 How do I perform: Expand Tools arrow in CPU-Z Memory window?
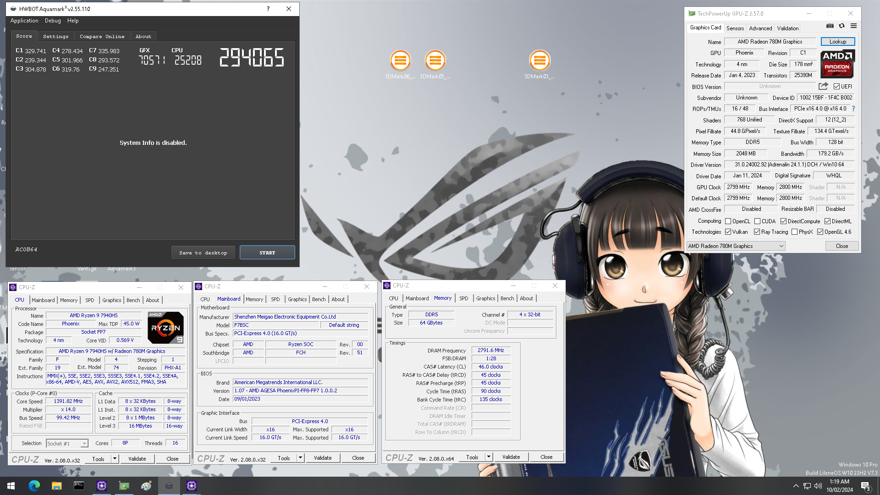pyautogui.click(x=489, y=457)
